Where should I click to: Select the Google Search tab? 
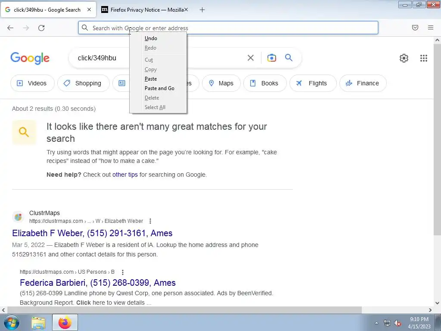pos(48,10)
